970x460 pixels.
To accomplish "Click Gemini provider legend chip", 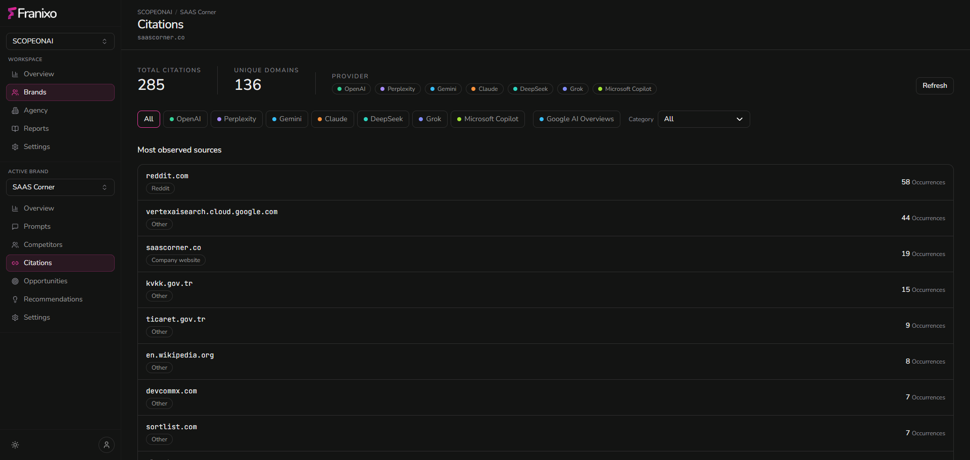I will click(443, 89).
